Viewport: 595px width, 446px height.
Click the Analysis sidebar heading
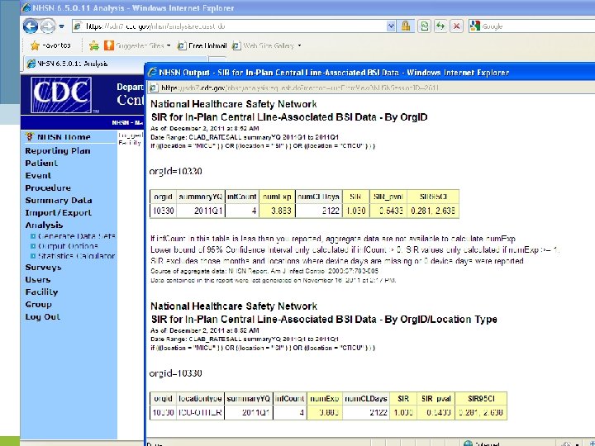pyautogui.click(x=44, y=225)
